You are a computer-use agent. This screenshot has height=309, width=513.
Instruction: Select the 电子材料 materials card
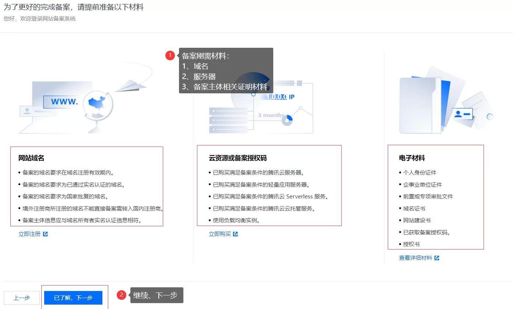(436, 197)
